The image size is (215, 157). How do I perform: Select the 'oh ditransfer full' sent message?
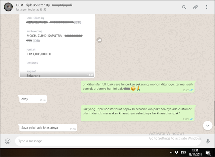tap(138, 87)
